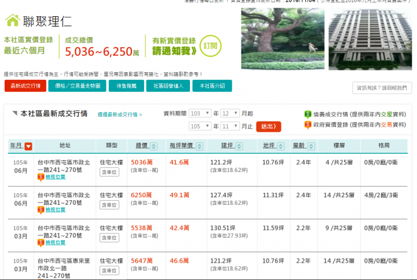Click 含車位 tag in 5538萬 row

coord(109,238)
